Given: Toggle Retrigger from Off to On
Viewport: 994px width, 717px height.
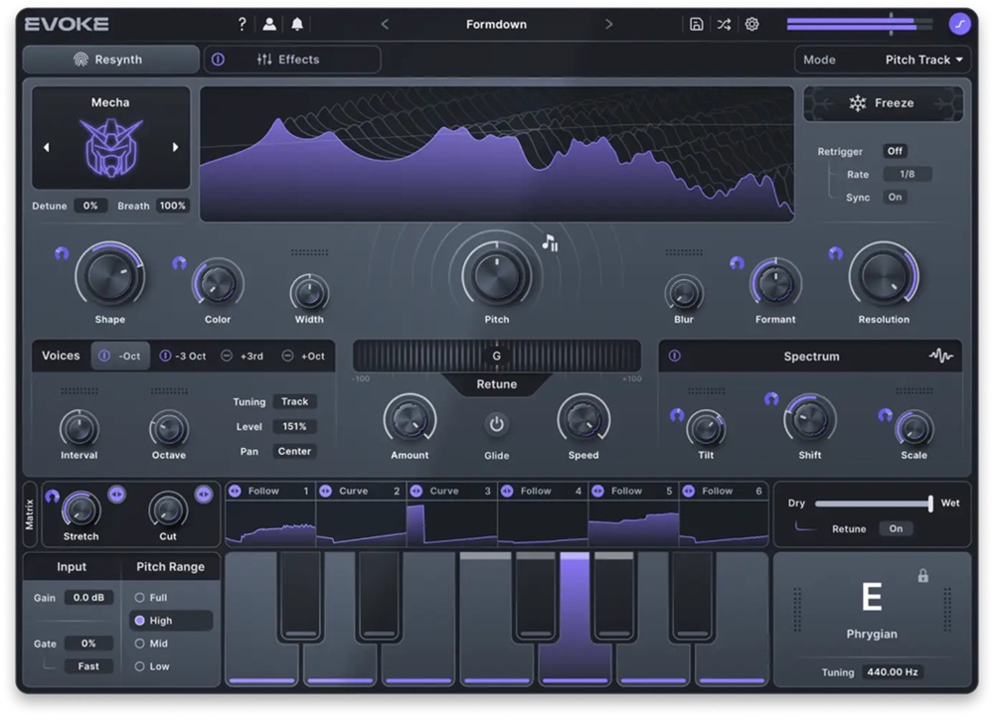Looking at the screenshot, I should 895,151.
